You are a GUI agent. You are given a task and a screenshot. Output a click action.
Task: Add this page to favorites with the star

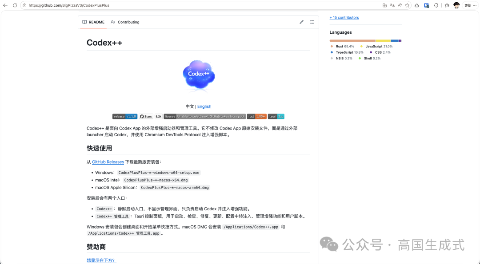tap(407, 5)
